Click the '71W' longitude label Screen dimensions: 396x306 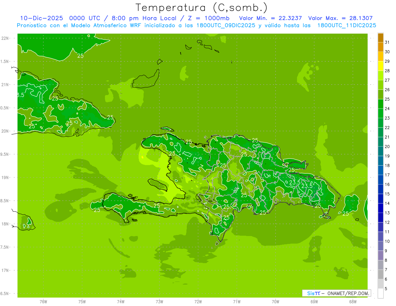click(237, 301)
